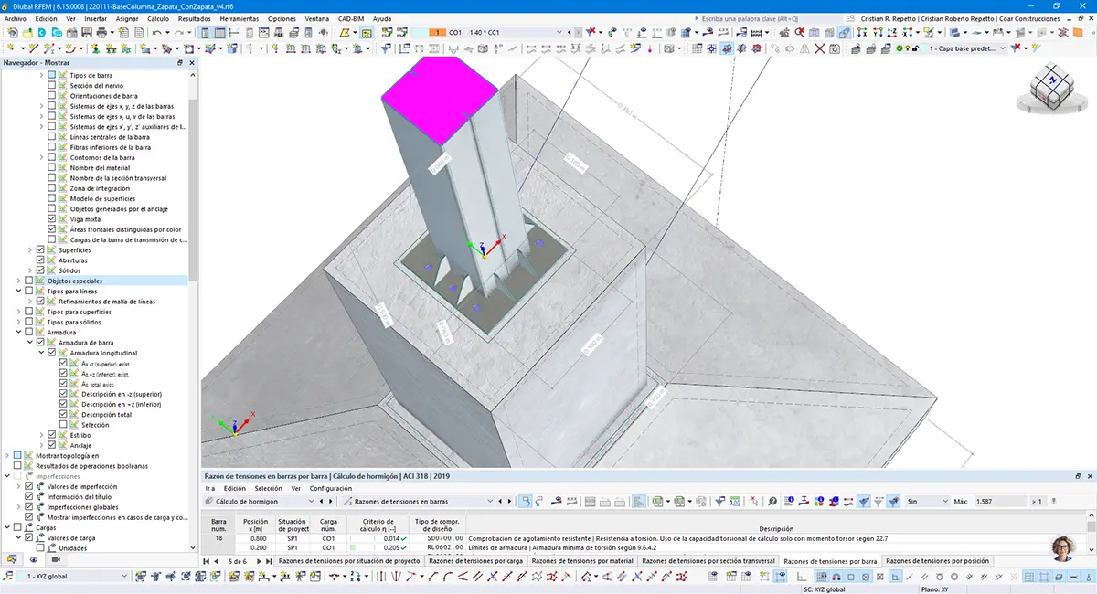Image resolution: width=1097 pixels, height=594 pixels.
Task: Open the Resultados menu
Action: (194, 18)
